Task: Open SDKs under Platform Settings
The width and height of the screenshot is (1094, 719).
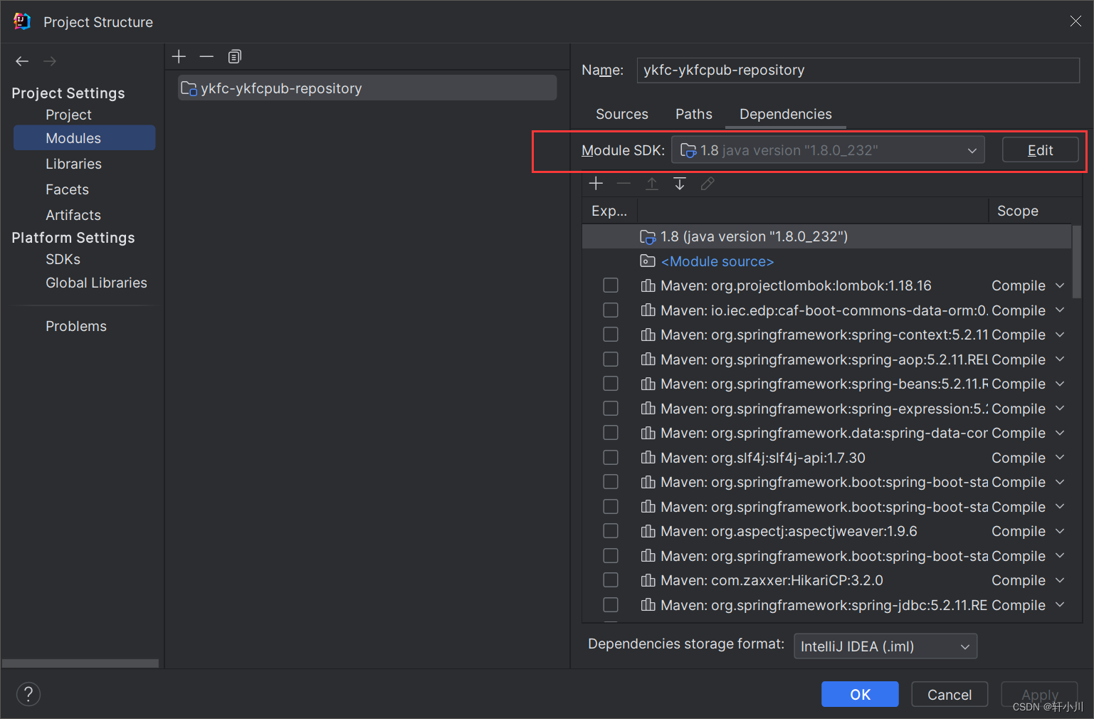Action: pyautogui.click(x=63, y=259)
